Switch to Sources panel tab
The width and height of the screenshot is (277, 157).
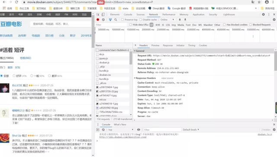point(140,14)
